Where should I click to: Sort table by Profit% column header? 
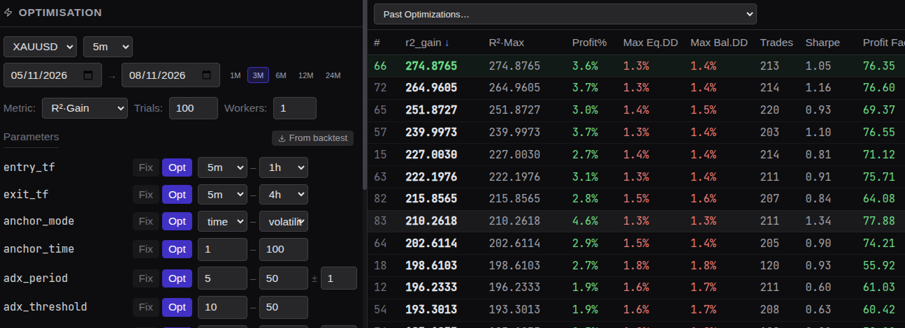[589, 43]
